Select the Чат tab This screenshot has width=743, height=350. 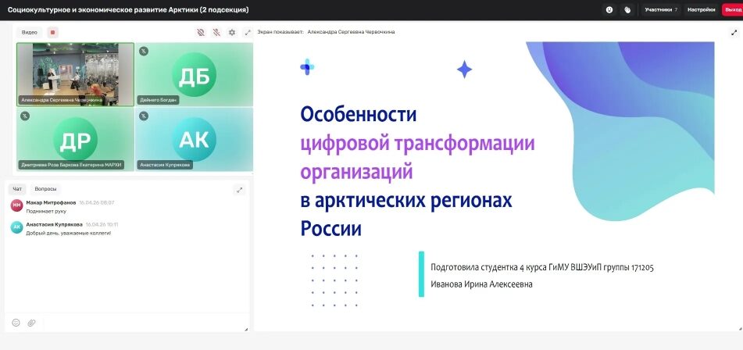click(18, 189)
